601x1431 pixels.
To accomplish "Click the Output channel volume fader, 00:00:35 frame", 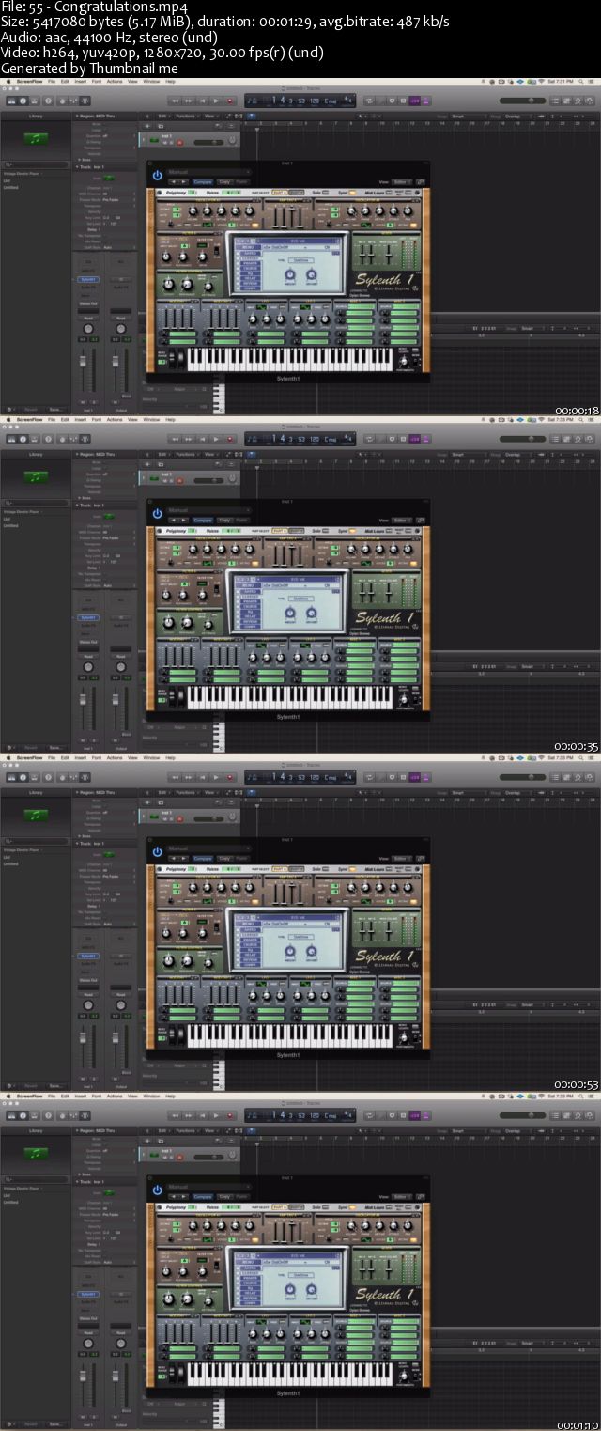I will [115, 699].
